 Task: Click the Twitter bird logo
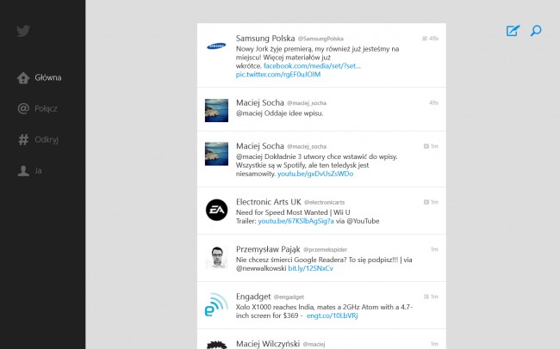(x=23, y=31)
